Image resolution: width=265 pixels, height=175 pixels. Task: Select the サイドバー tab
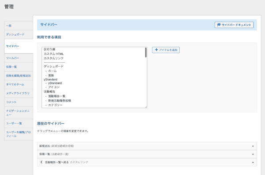[19, 46]
